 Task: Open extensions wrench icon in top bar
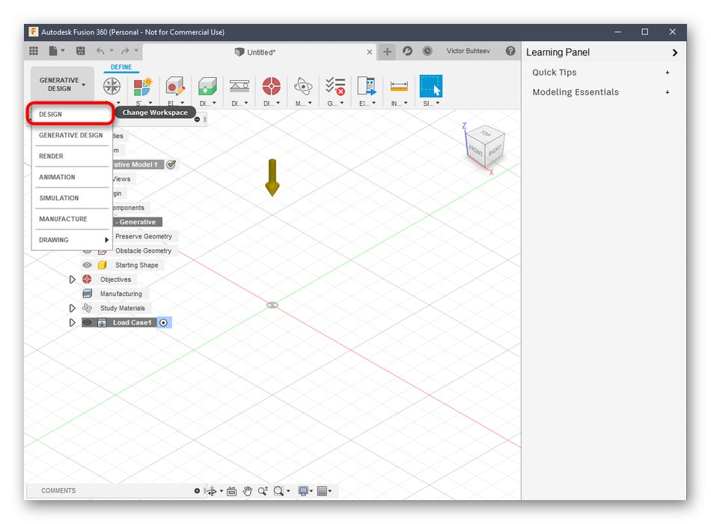pyautogui.click(x=407, y=51)
